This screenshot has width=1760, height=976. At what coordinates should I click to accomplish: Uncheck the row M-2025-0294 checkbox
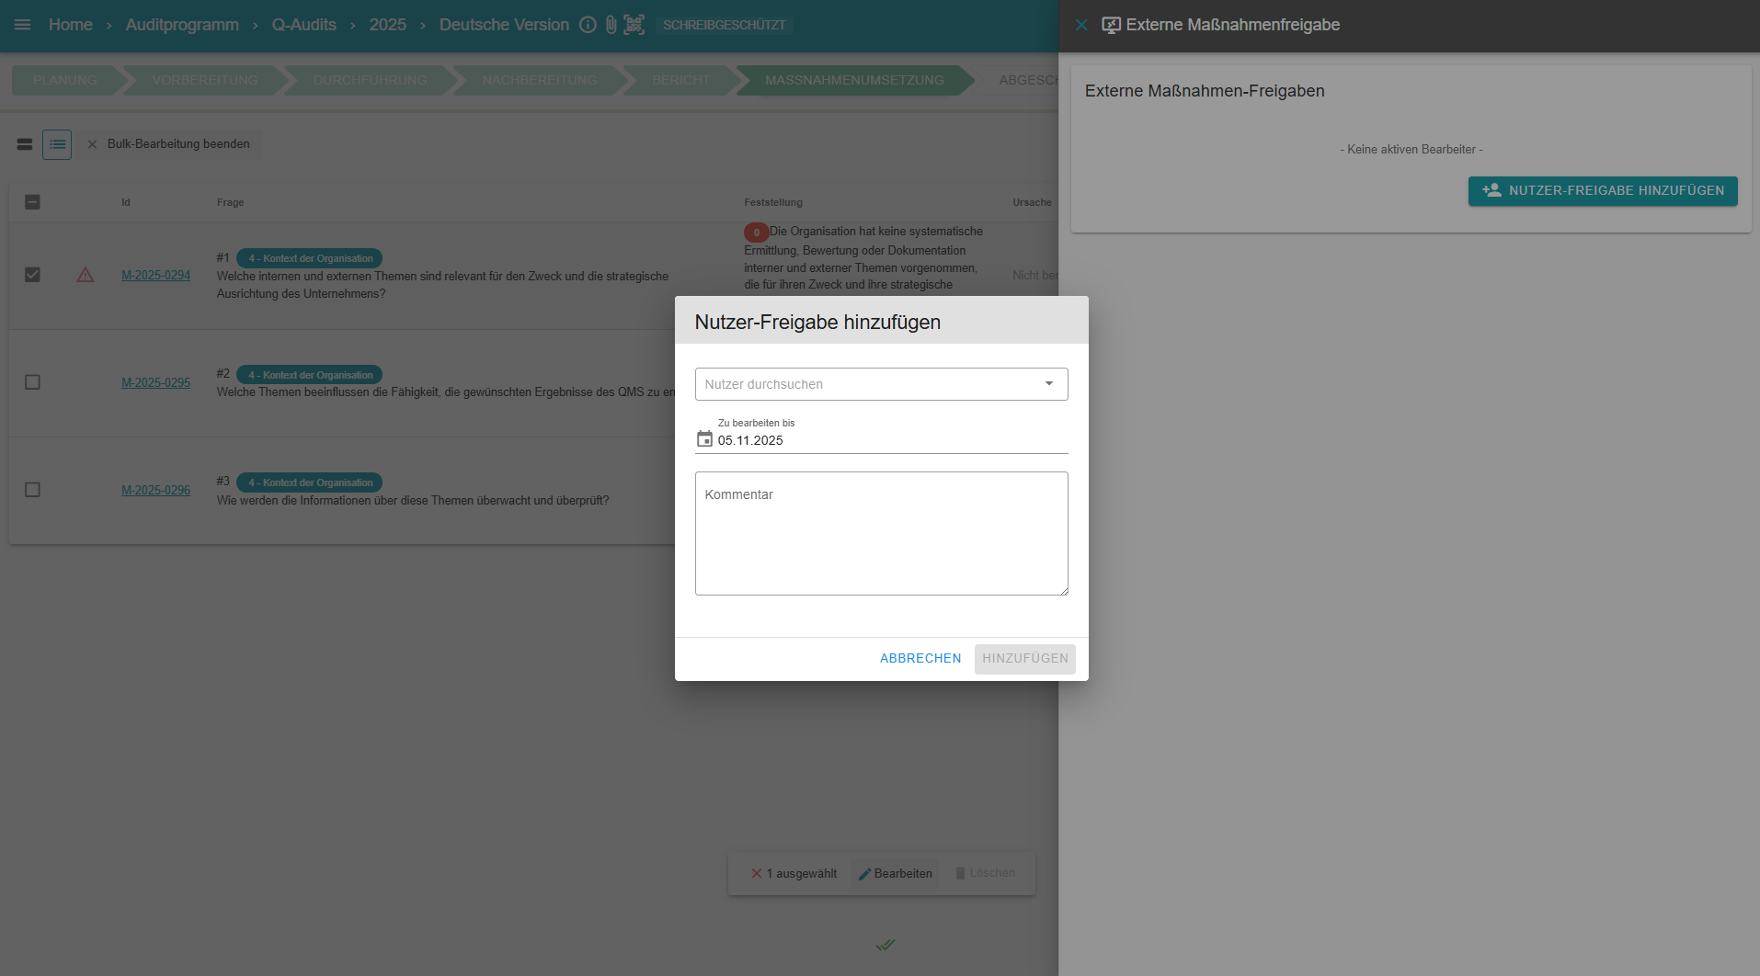(x=32, y=275)
